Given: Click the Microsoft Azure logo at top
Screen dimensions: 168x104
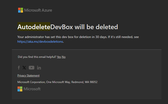Looking at the screenshot, I should 35,10.
